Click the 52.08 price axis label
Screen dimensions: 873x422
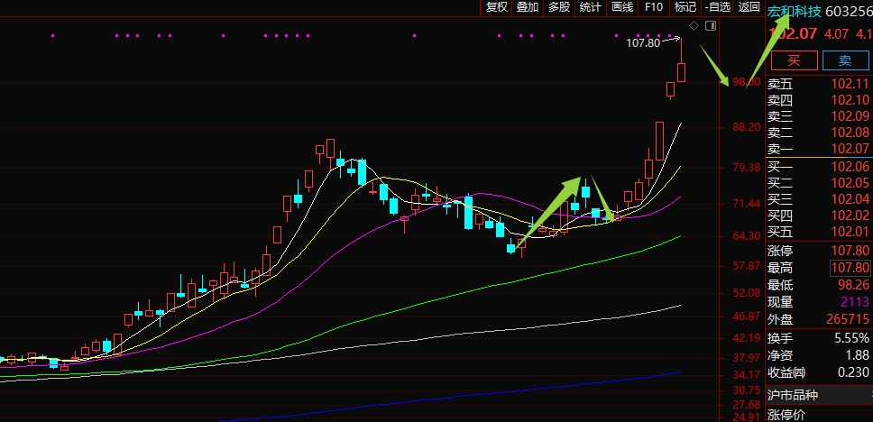pyautogui.click(x=747, y=292)
